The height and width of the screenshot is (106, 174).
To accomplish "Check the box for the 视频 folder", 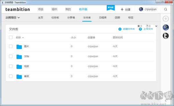I will click(x=11, y=66).
